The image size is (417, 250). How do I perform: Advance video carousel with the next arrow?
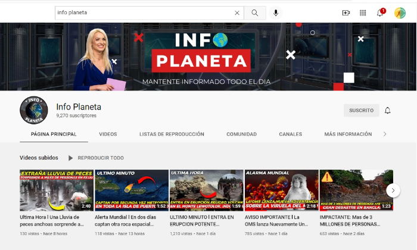click(393, 190)
